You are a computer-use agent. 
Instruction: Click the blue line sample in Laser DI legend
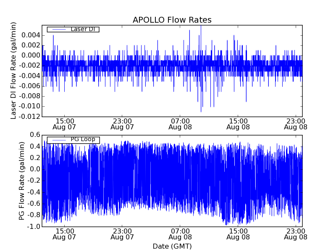click(x=59, y=29)
